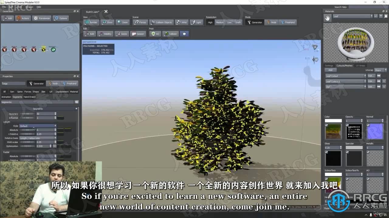389x218 pixels.
Task: Toggle the Color map checkbox
Action: 326,125
